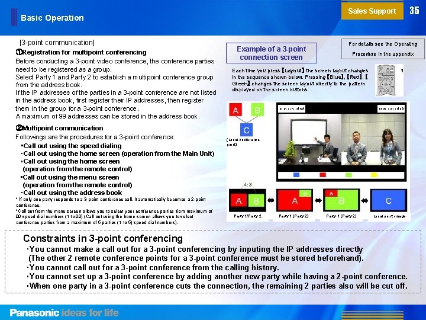Click the blue C local layout thumbnail
The height and width of the screenshot is (320, 426).
point(389,200)
